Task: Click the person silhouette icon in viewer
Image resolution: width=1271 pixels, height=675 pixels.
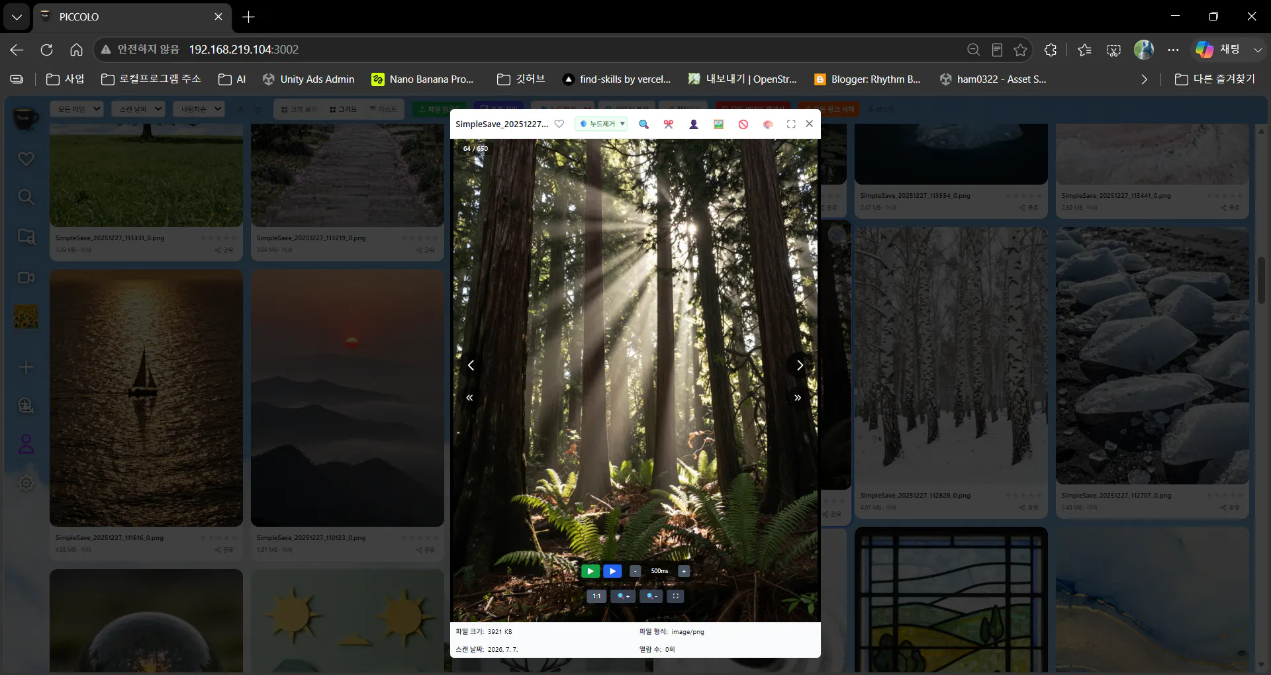Action: tap(694, 124)
